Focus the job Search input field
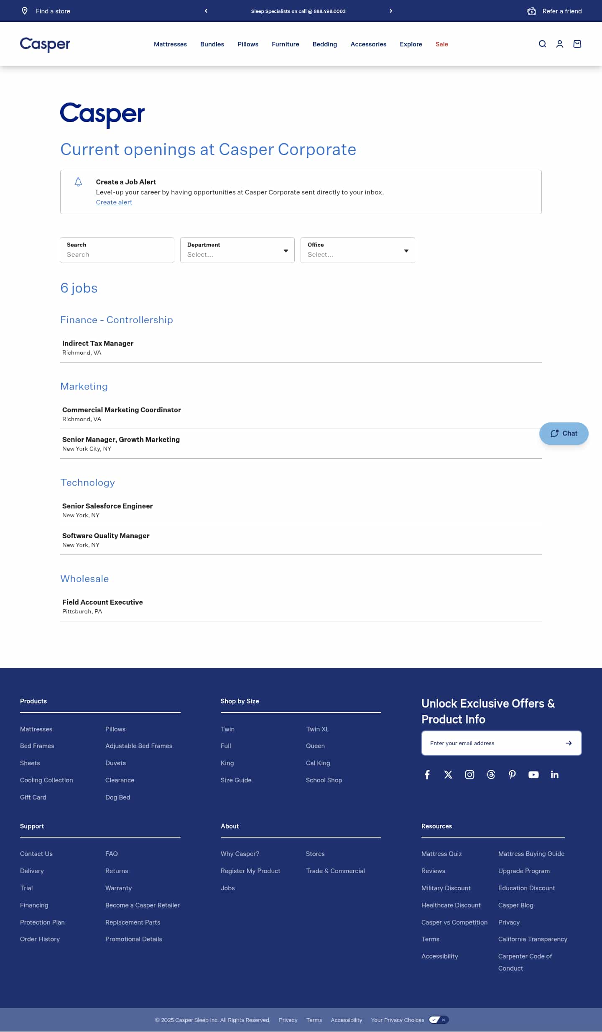This screenshot has width=602, height=1032. [117, 250]
